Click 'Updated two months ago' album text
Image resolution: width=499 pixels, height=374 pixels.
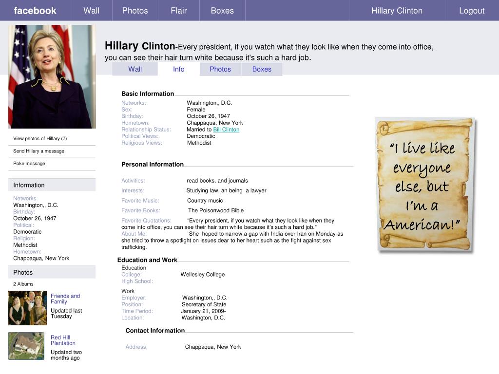point(66,355)
